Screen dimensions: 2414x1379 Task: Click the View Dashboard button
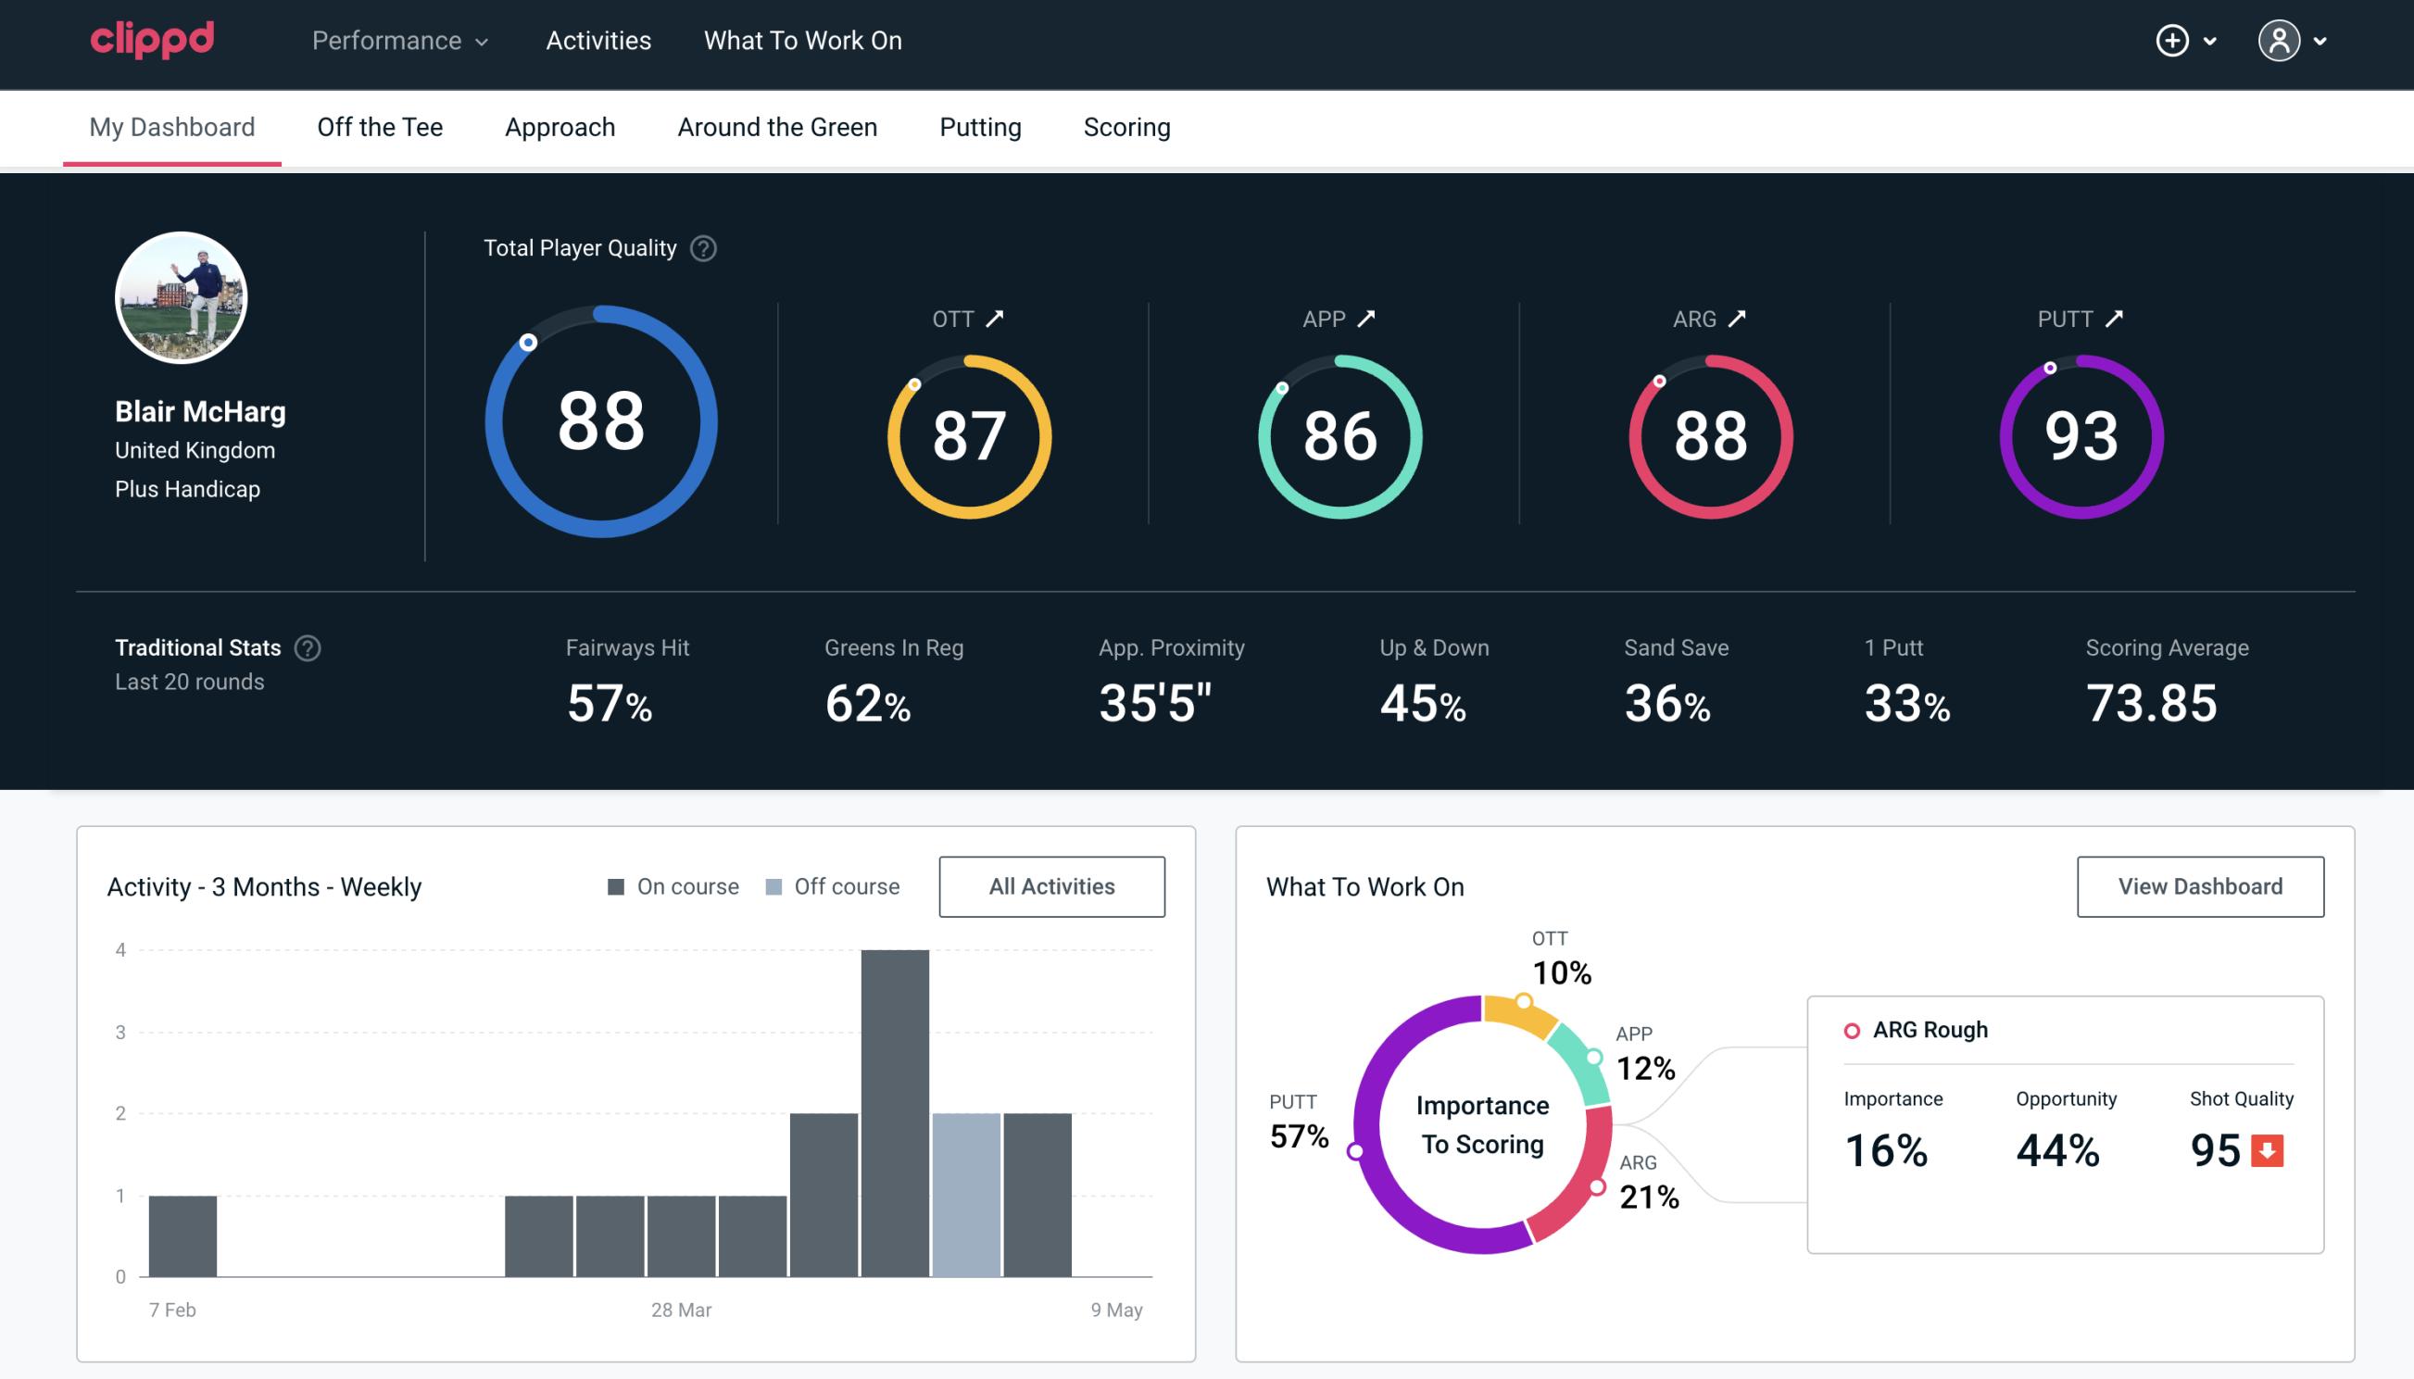(x=2200, y=885)
